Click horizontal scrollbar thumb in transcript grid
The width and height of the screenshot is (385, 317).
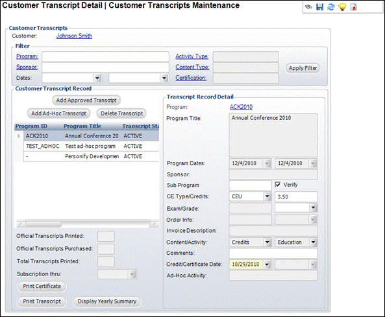(x=43, y=224)
